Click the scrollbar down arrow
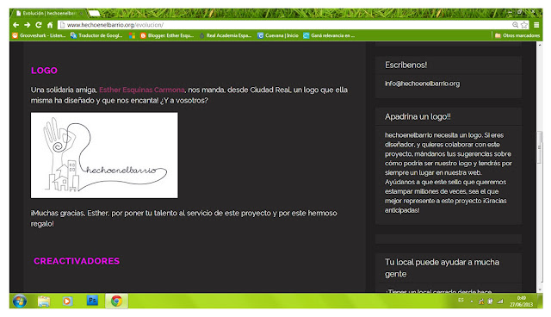 [540, 289]
